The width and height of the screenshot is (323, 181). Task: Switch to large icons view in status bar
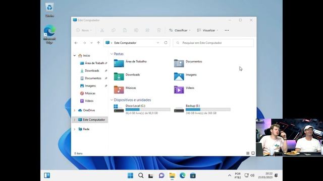253,153
